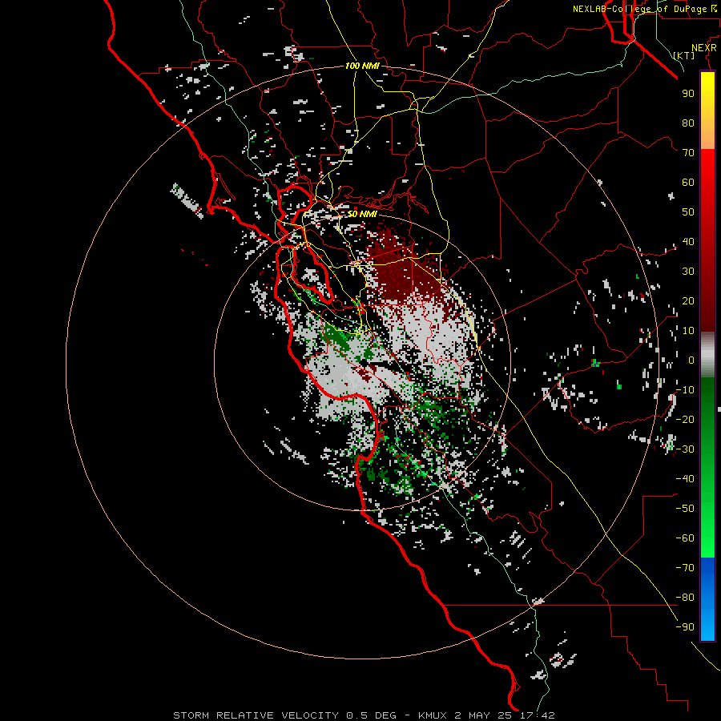
Task: Click the 50 value on velocity scale
Action: coord(688,212)
